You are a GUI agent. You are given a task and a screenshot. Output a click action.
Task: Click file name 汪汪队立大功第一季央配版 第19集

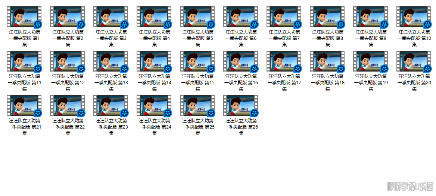tap(371, 83)
